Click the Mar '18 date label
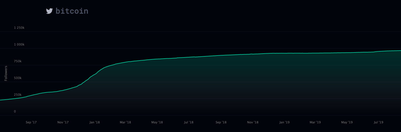This screenshot has height=132, width=401. [125, 122]
